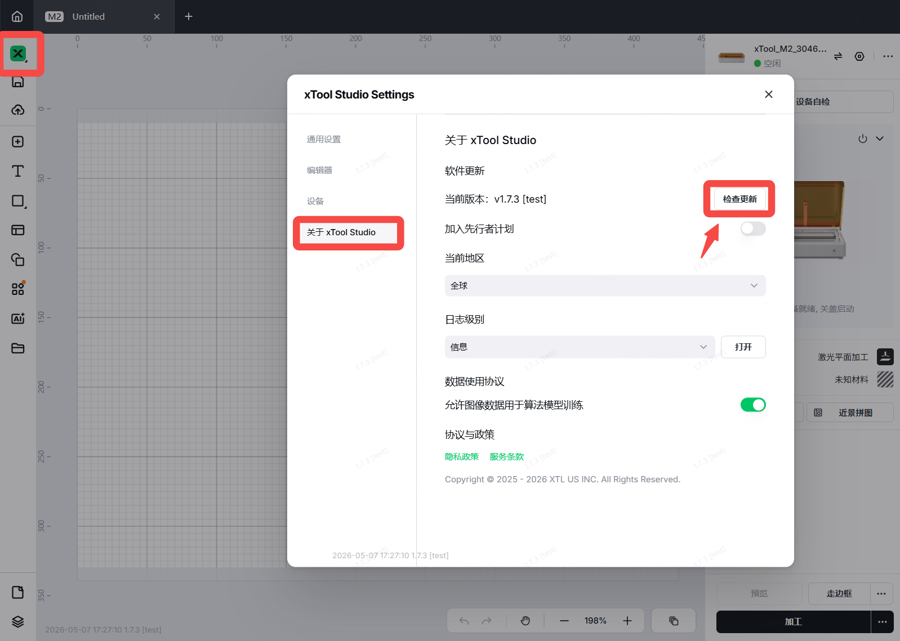The image size is (900, 641).
Task: Click the laser flat processing mode icon
Action: coord(885,357)
